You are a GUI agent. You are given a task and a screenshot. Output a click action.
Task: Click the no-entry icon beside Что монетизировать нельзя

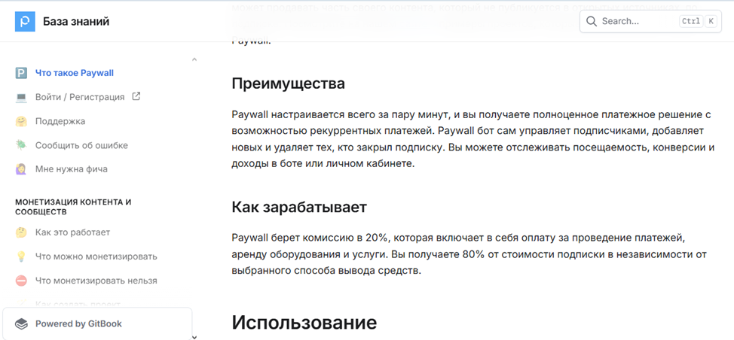coord(21,281)
